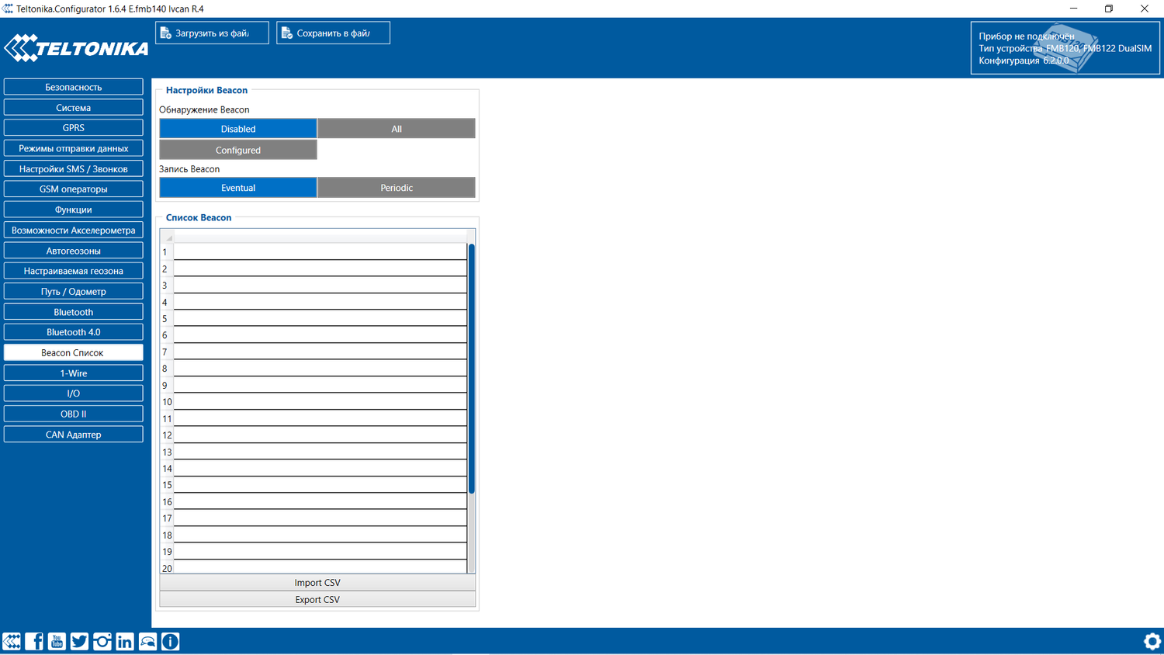Select row header number 17 in Beacon list
1164x655 pixels.
[167, 518]
